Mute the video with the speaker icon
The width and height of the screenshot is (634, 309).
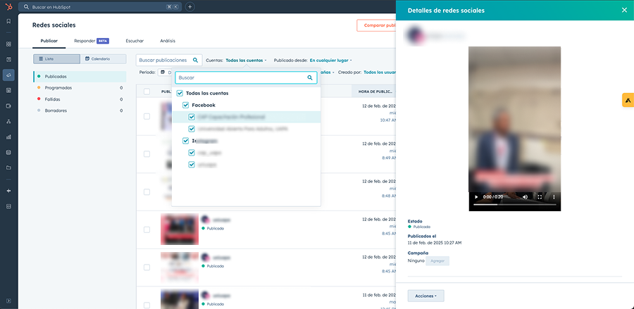(526, 197)
